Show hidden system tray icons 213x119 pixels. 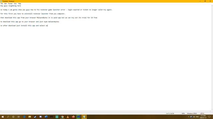pyautogui.click(x=189, y=117)
